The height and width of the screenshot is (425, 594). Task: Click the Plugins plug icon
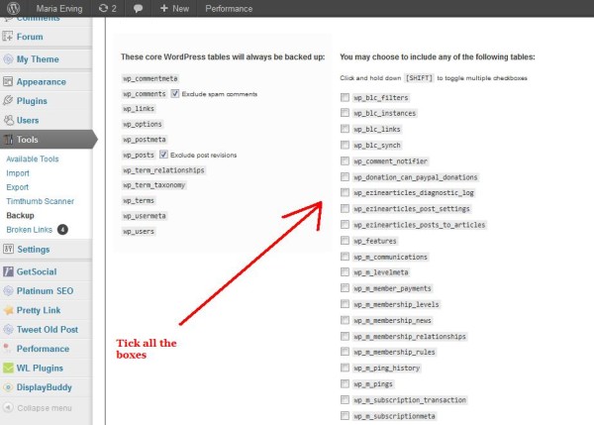click(x=8, y=100)
